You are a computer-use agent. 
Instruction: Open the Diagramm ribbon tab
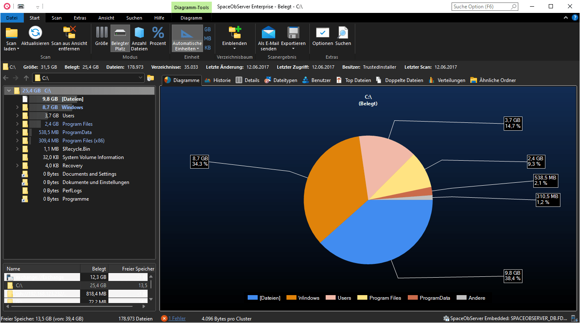191,18
